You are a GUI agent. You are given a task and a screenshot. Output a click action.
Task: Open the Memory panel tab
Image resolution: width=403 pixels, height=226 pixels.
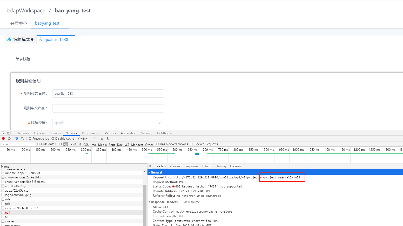pyautogui.click(x=110, y=133)
